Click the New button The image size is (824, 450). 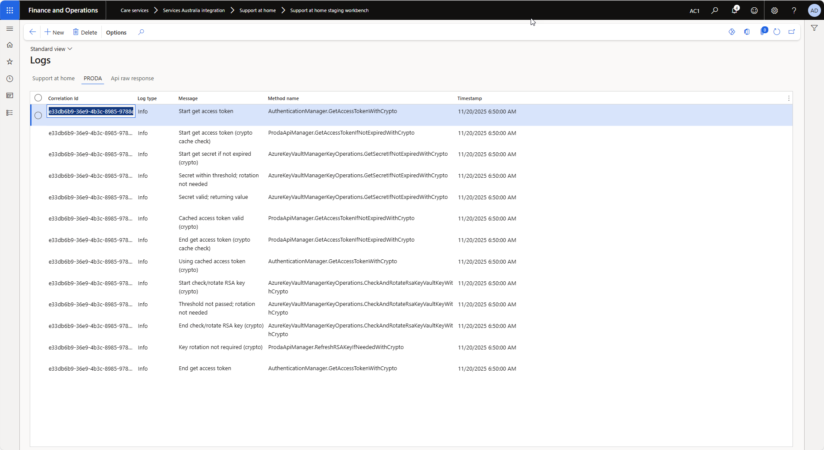(54, 32)
